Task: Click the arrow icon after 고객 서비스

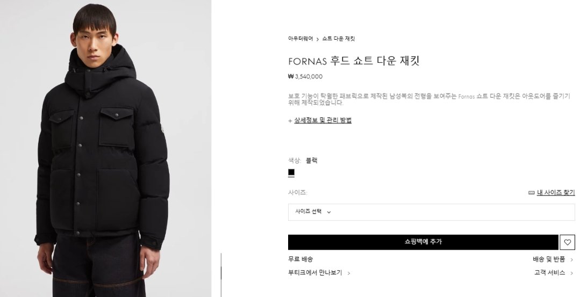Action: pyautogui.click(x=571, y=273)
